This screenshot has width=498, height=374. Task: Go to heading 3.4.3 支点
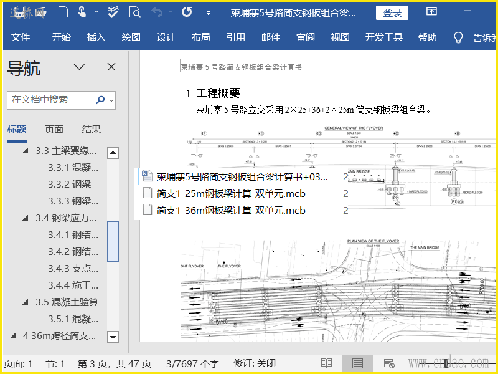point(73,269)
